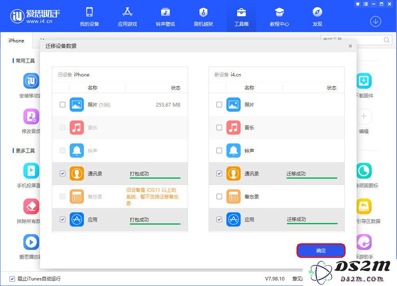Check the new device 照片 checkbox
The width and height of the screenshot is (397, 286).
click(219, 105)
